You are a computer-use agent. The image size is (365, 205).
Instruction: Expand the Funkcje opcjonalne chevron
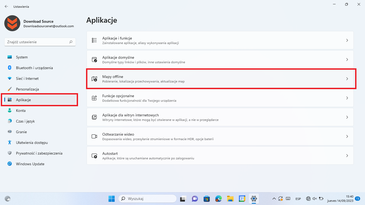pyautogui.click(x=347, y=98)
